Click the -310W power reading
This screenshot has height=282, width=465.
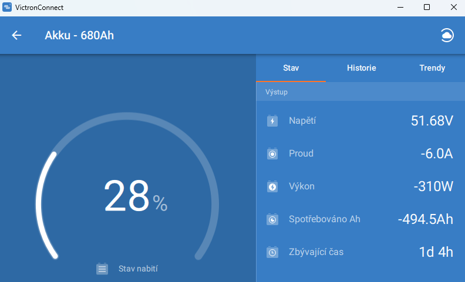[x=433, y=187]
